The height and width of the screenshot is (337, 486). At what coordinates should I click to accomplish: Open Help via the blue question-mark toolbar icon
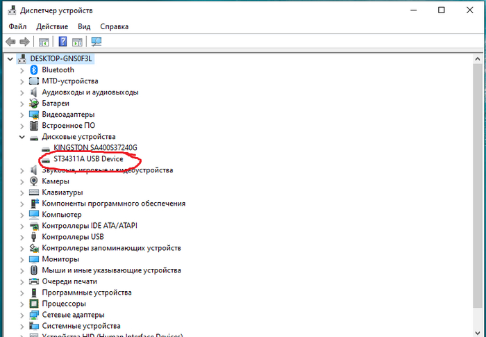click(x=62, y=41)
